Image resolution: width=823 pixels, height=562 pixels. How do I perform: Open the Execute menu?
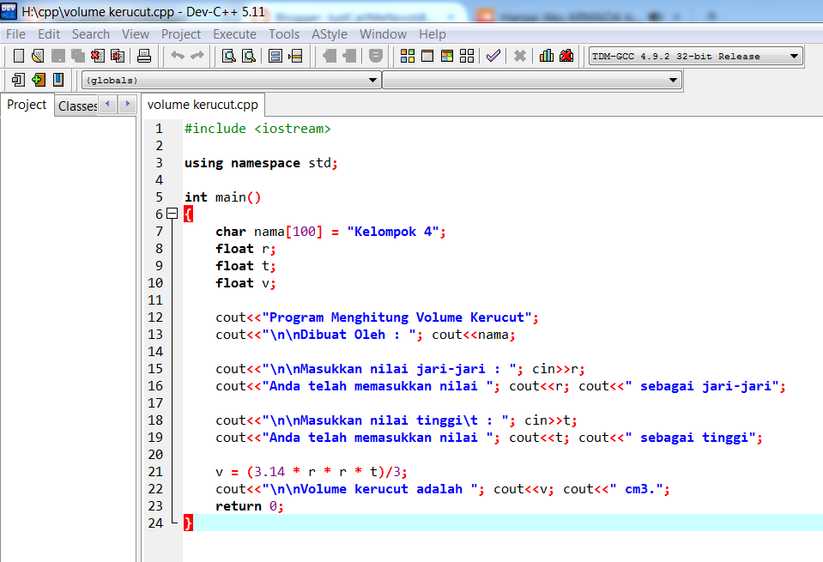pyautogui.click(x=234, y=34)
